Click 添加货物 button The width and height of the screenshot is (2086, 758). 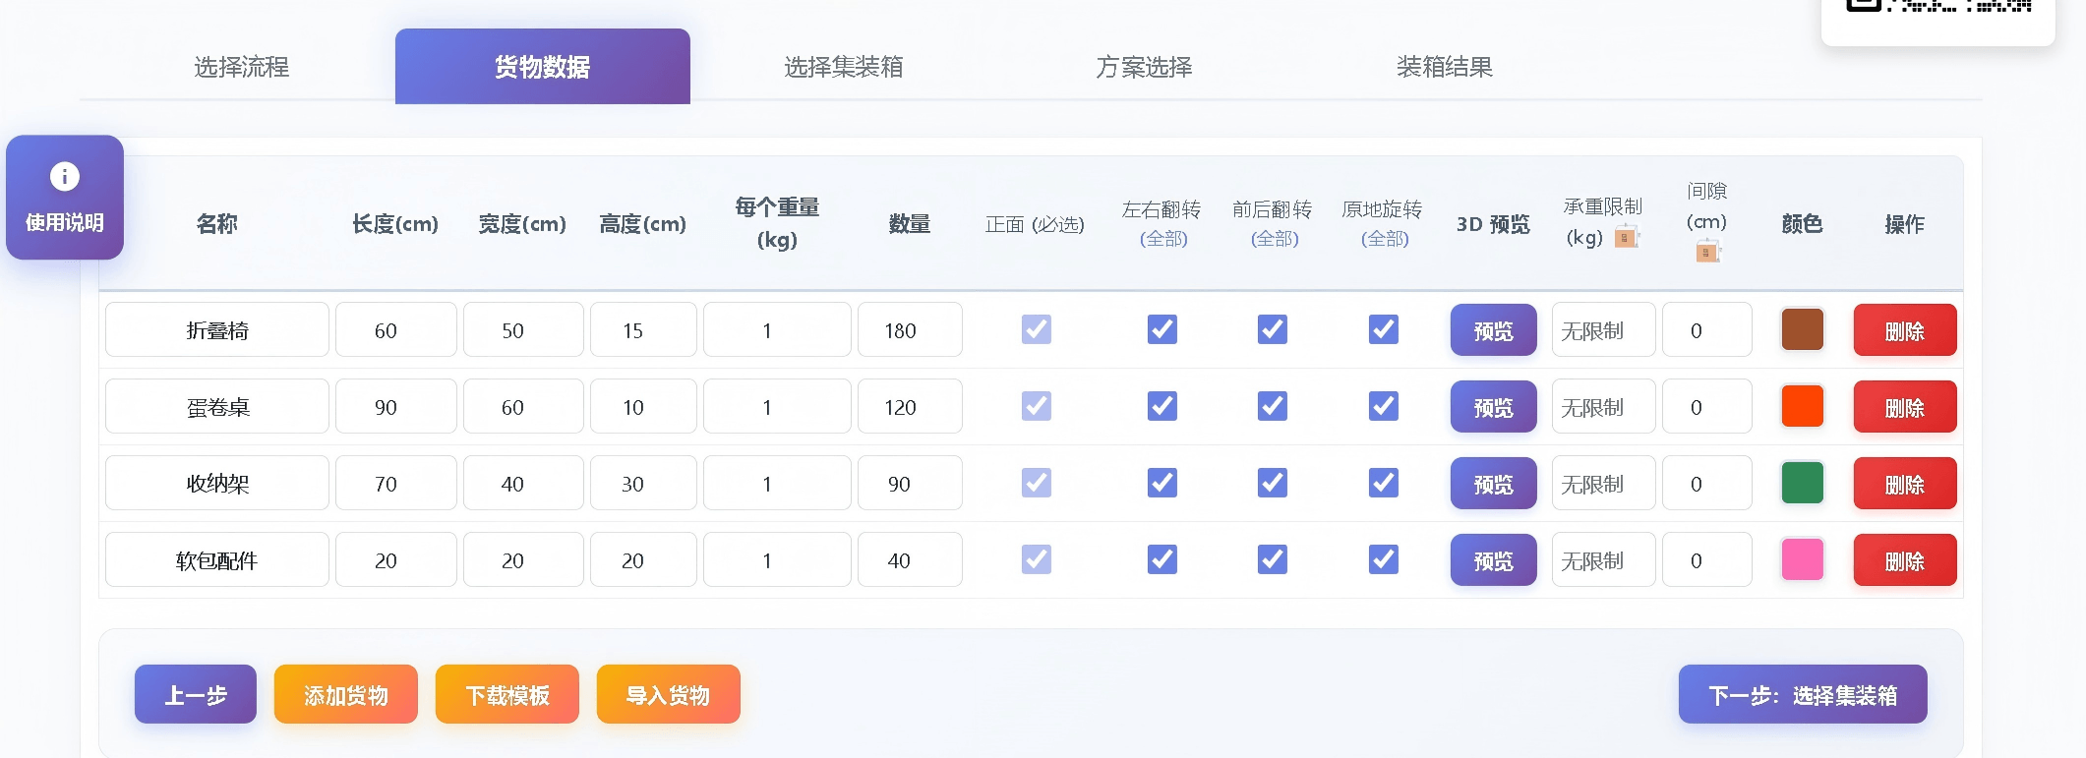(x=345, y=695)
